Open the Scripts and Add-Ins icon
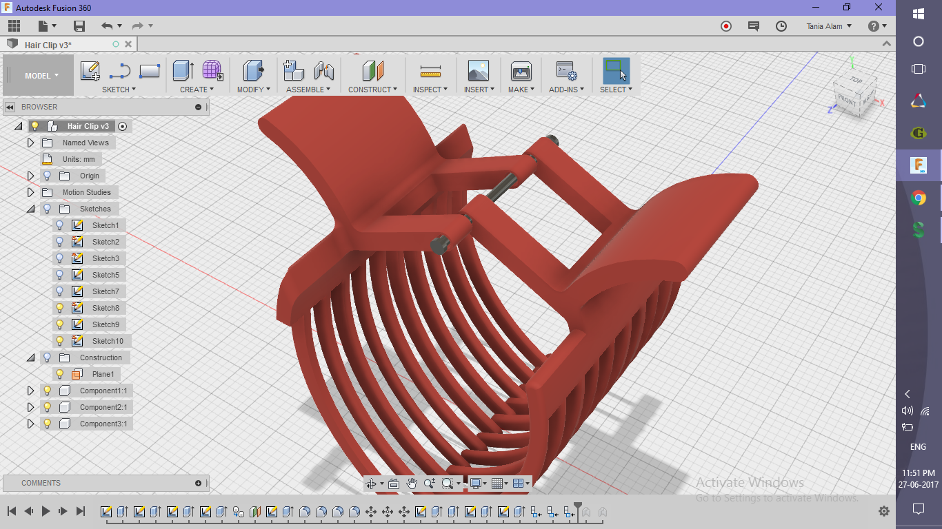This screenshot has height=529, width=942. click(566, 70)
